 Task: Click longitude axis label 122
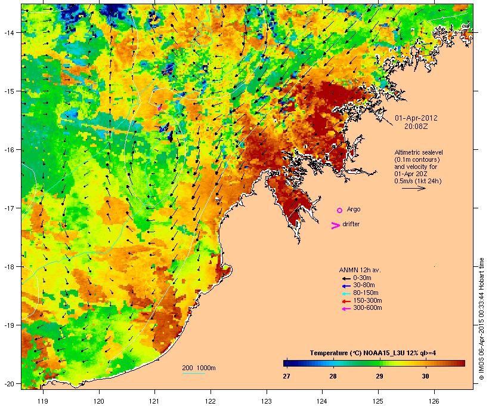pyautogui.click(x=211, y=401)
